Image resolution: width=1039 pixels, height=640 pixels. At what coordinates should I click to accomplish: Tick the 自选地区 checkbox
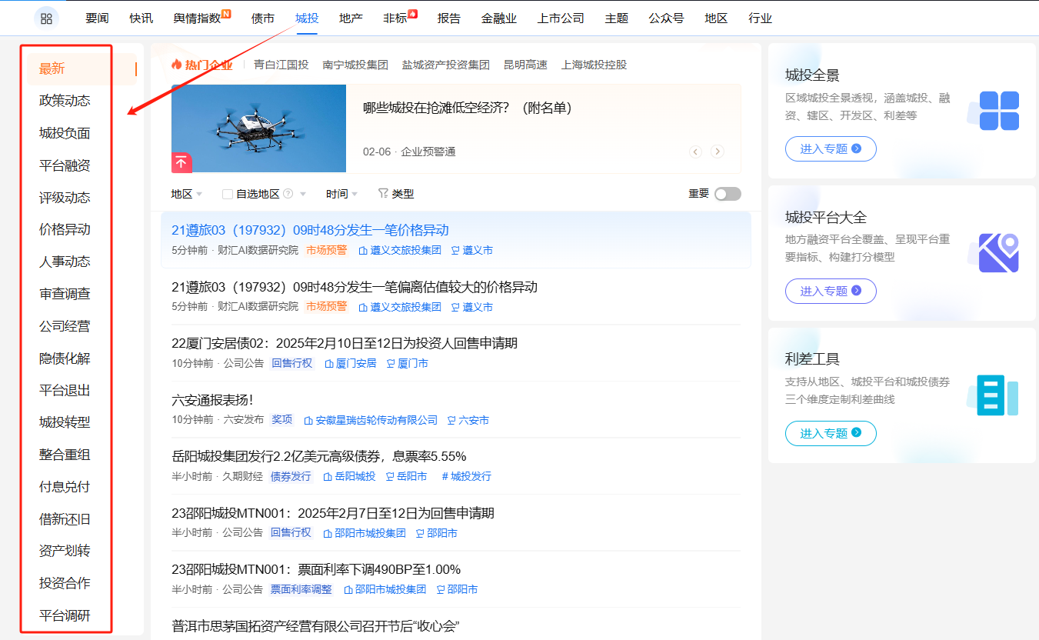[x=227, y=194]
